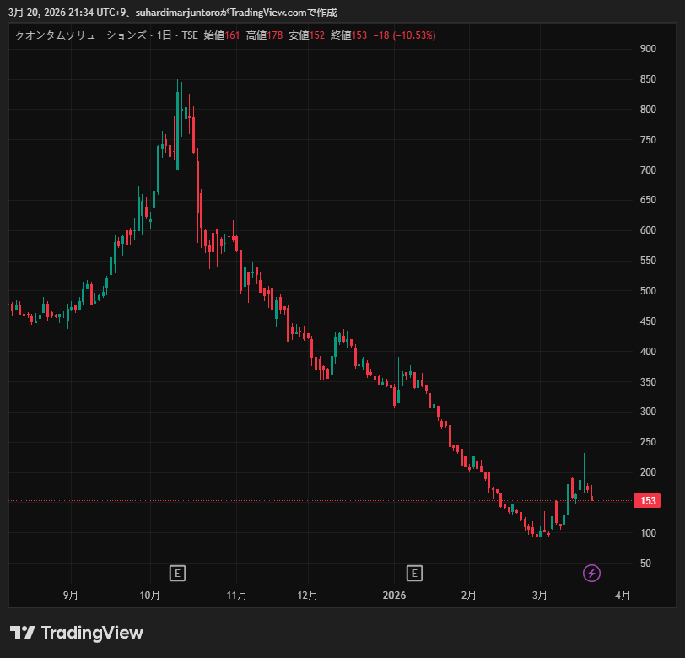Click the 450 price axis label

[648, 321]
